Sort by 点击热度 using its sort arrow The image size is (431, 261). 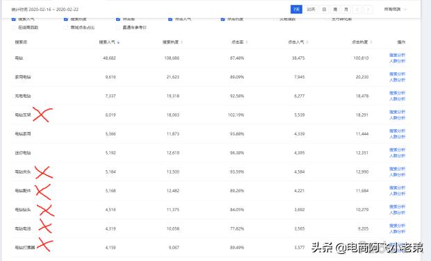click(371, 42)
